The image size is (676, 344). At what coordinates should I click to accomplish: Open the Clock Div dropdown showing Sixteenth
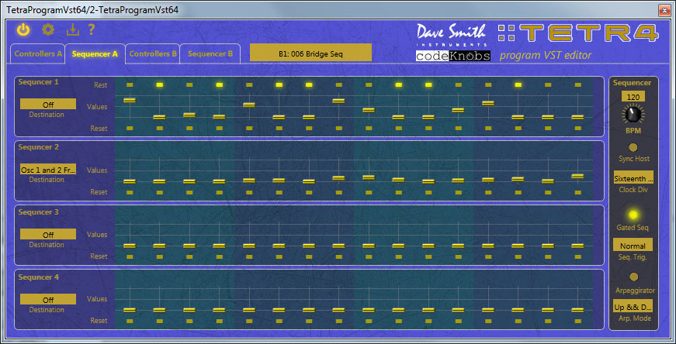(x=633, y=177)
